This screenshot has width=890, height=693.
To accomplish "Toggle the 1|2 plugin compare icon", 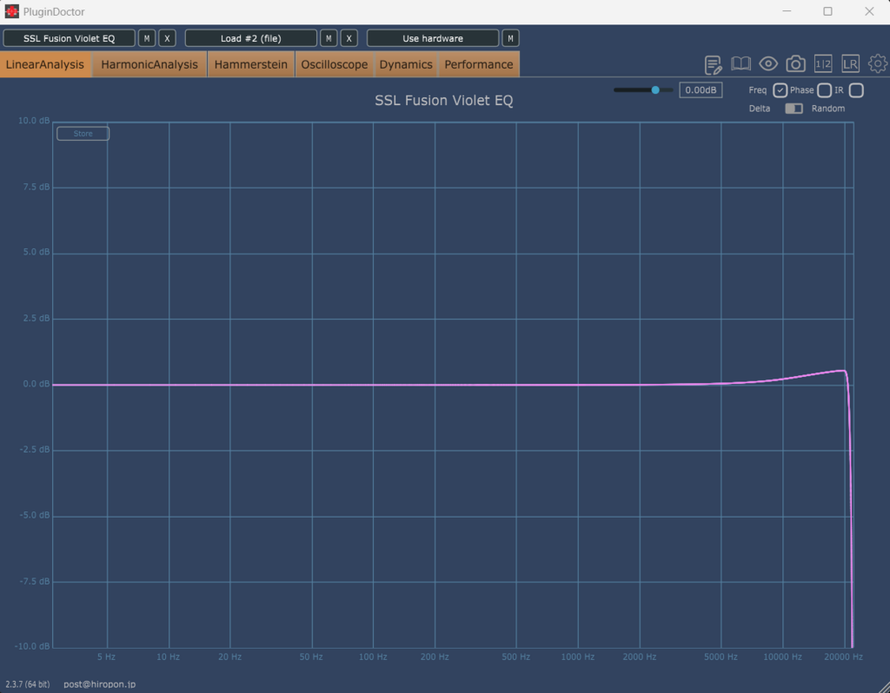I will 823,64.
